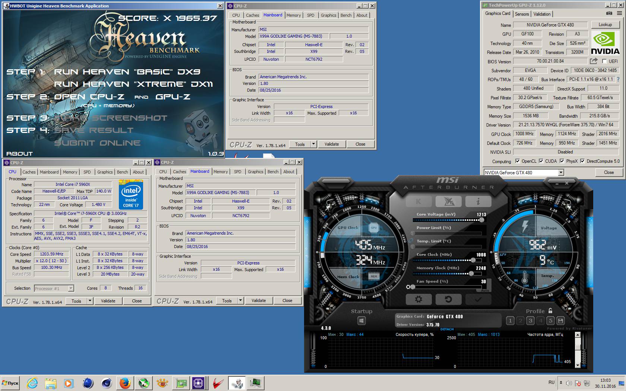Screen dimensions: 626x391
Task: Open Internet Explorer from the taskbar
Action: click(x=32, y=383)
